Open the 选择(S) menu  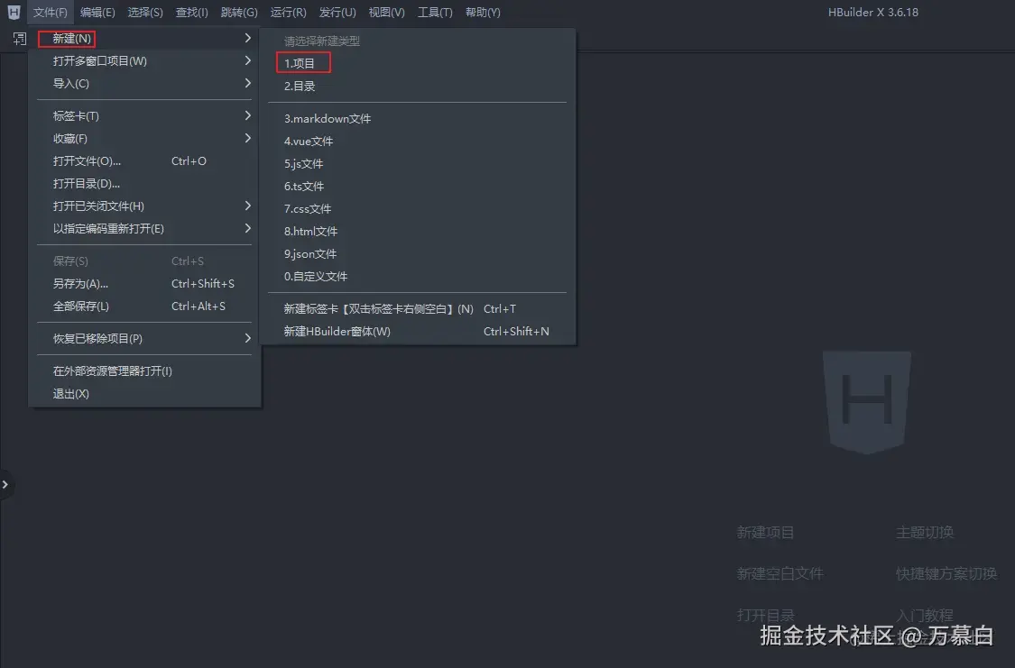145,13
